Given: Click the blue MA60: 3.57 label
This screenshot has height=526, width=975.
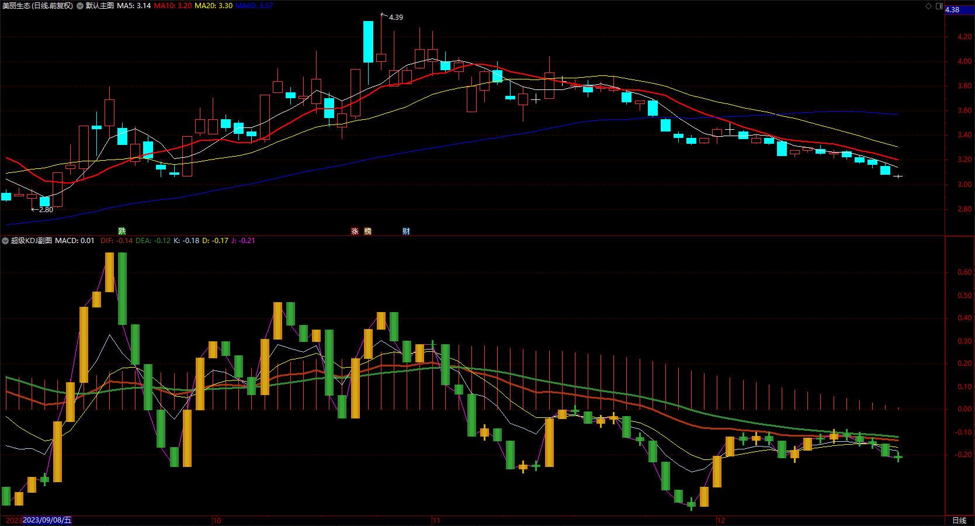Looking at the screenshot, I should pos(254,6).
